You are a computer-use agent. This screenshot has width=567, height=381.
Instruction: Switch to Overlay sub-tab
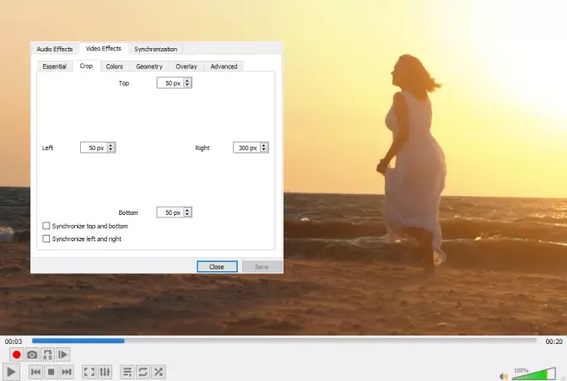186,67
